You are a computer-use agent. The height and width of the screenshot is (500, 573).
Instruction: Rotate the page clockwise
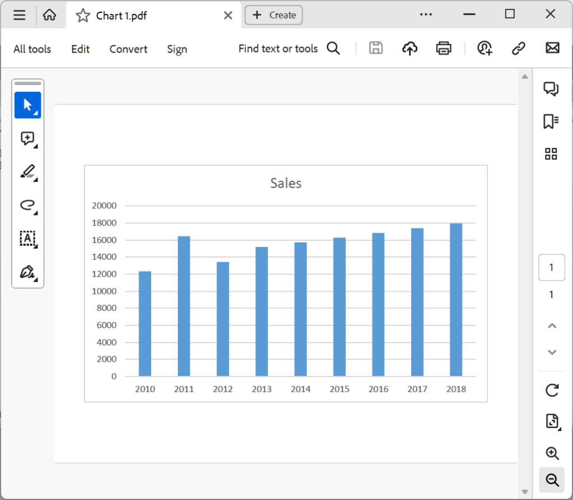(552, 391)
